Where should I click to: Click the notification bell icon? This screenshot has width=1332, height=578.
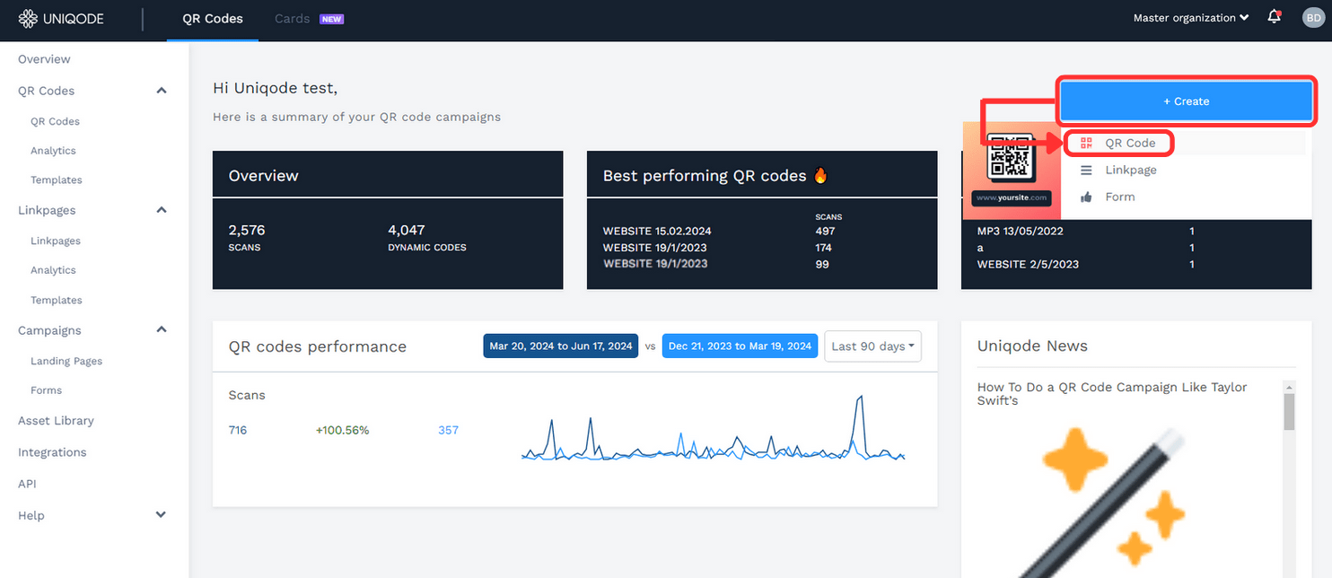pos(1274,17)
